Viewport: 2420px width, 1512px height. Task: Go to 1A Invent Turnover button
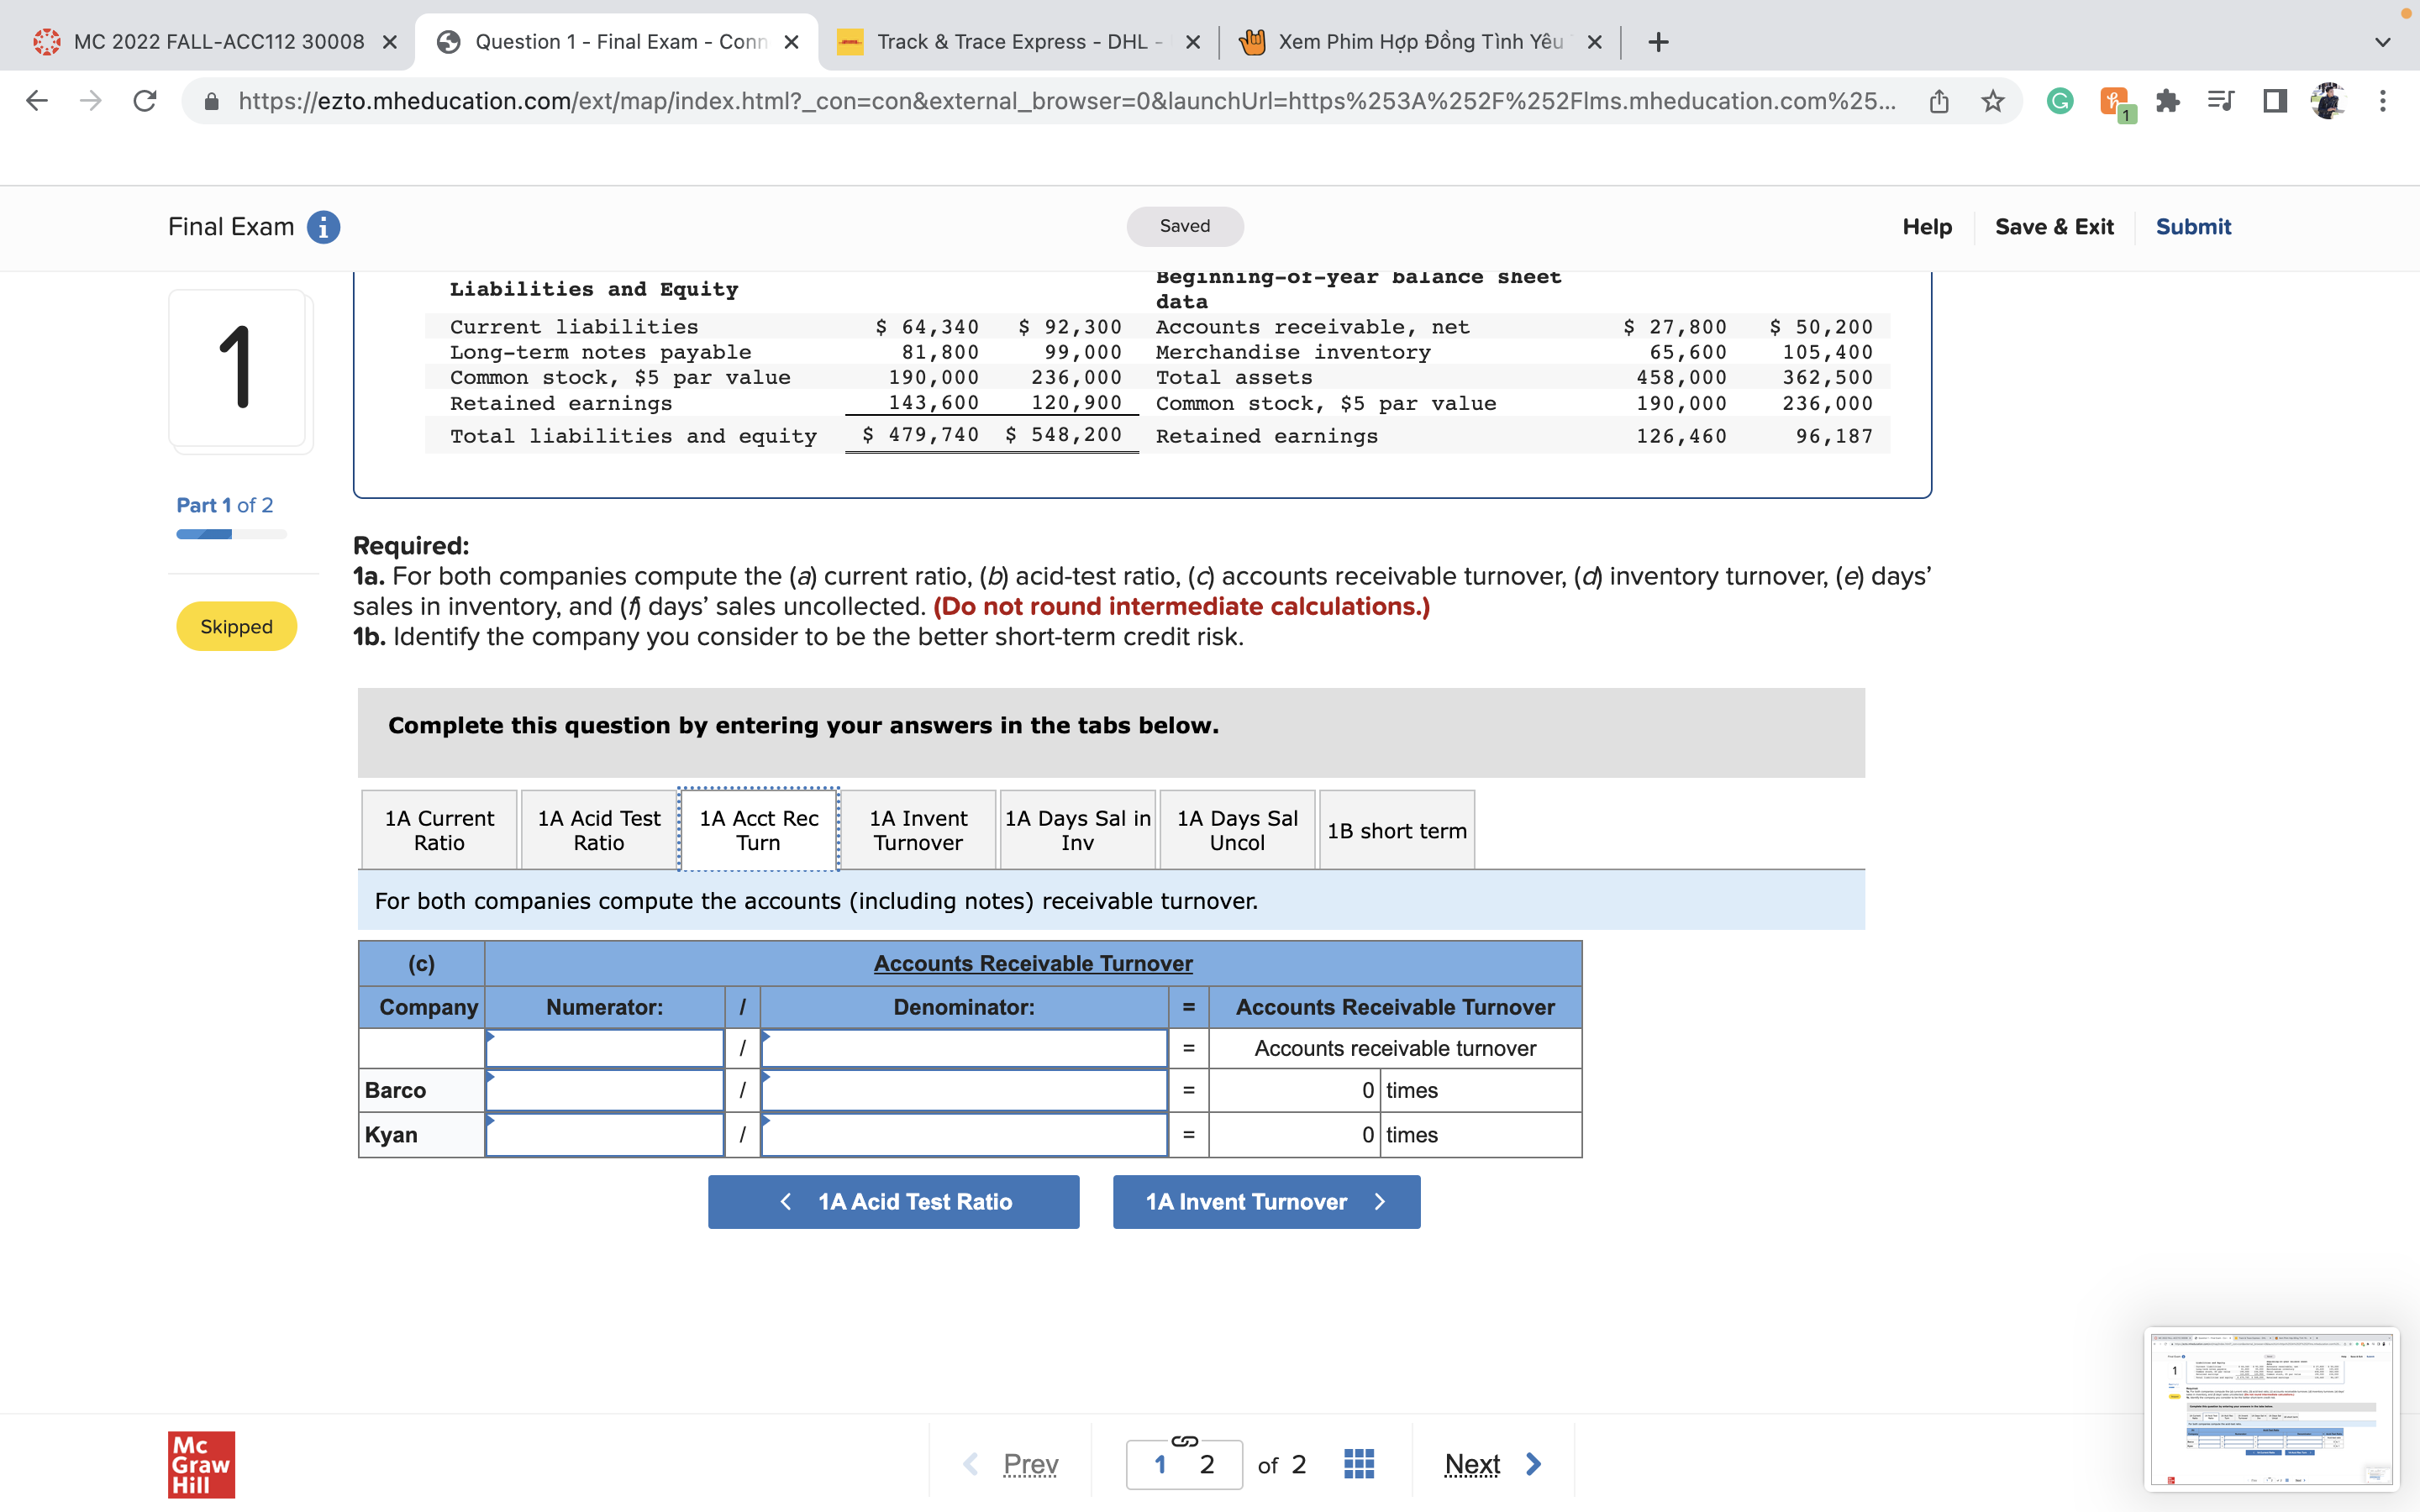coord(1265,1201)
